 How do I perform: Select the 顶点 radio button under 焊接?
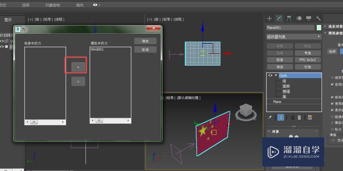[333, 140]
